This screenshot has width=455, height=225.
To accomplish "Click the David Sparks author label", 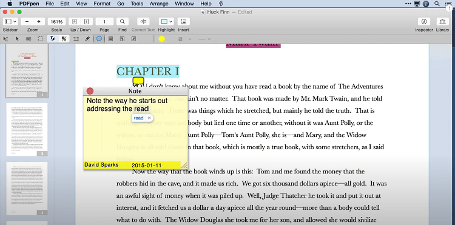I will pyautogui.click(x=101, y=165).
